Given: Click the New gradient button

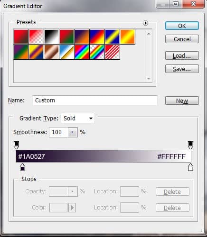Looking at the screenshot, I should pyautogui.click(x=182, y=100).
